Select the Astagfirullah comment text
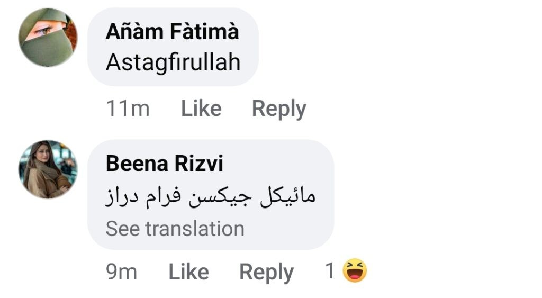The image size is (542, 298). (173, 62)
